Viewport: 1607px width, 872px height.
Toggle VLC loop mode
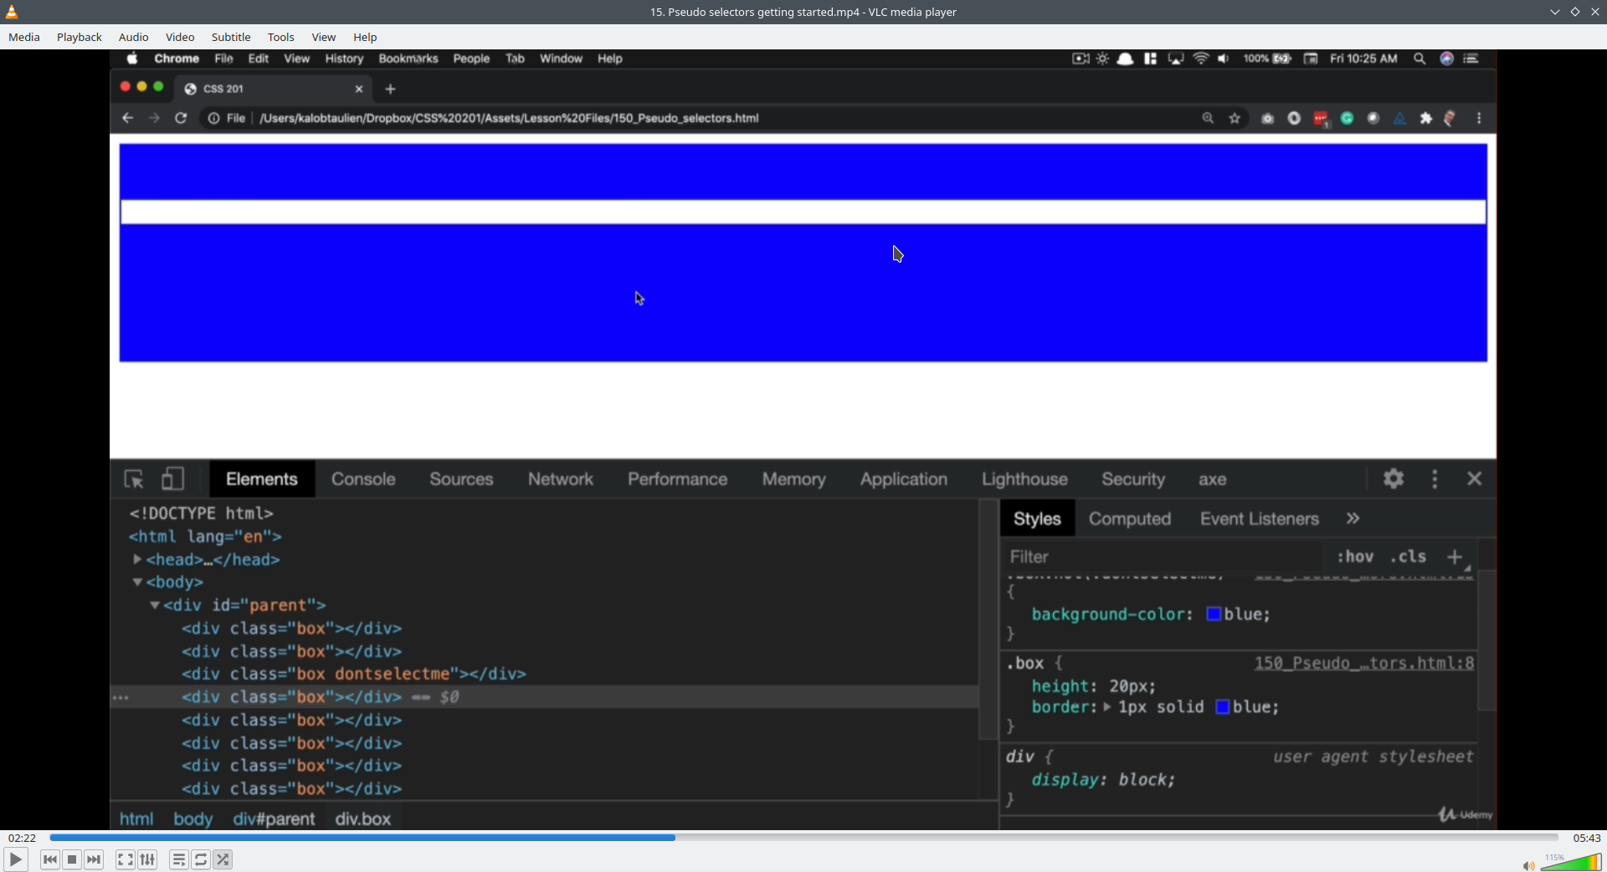tap(201, 859)
